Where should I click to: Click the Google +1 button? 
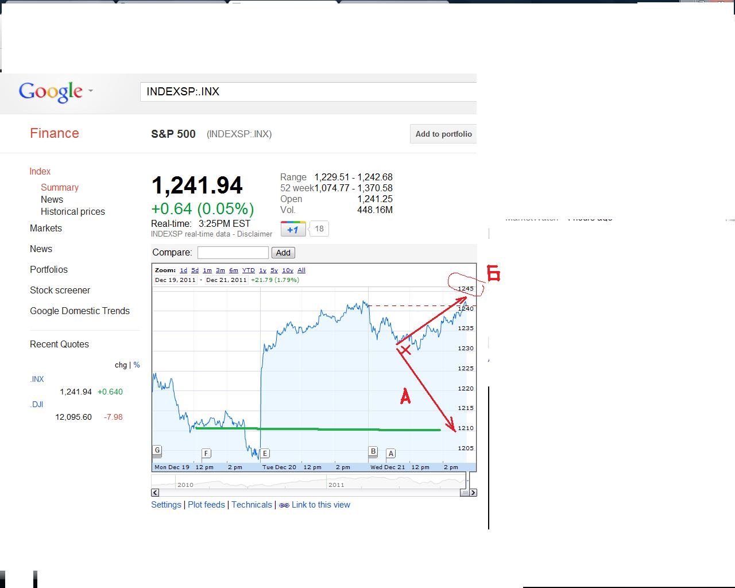pyautogui.click(x=293, y=229)
